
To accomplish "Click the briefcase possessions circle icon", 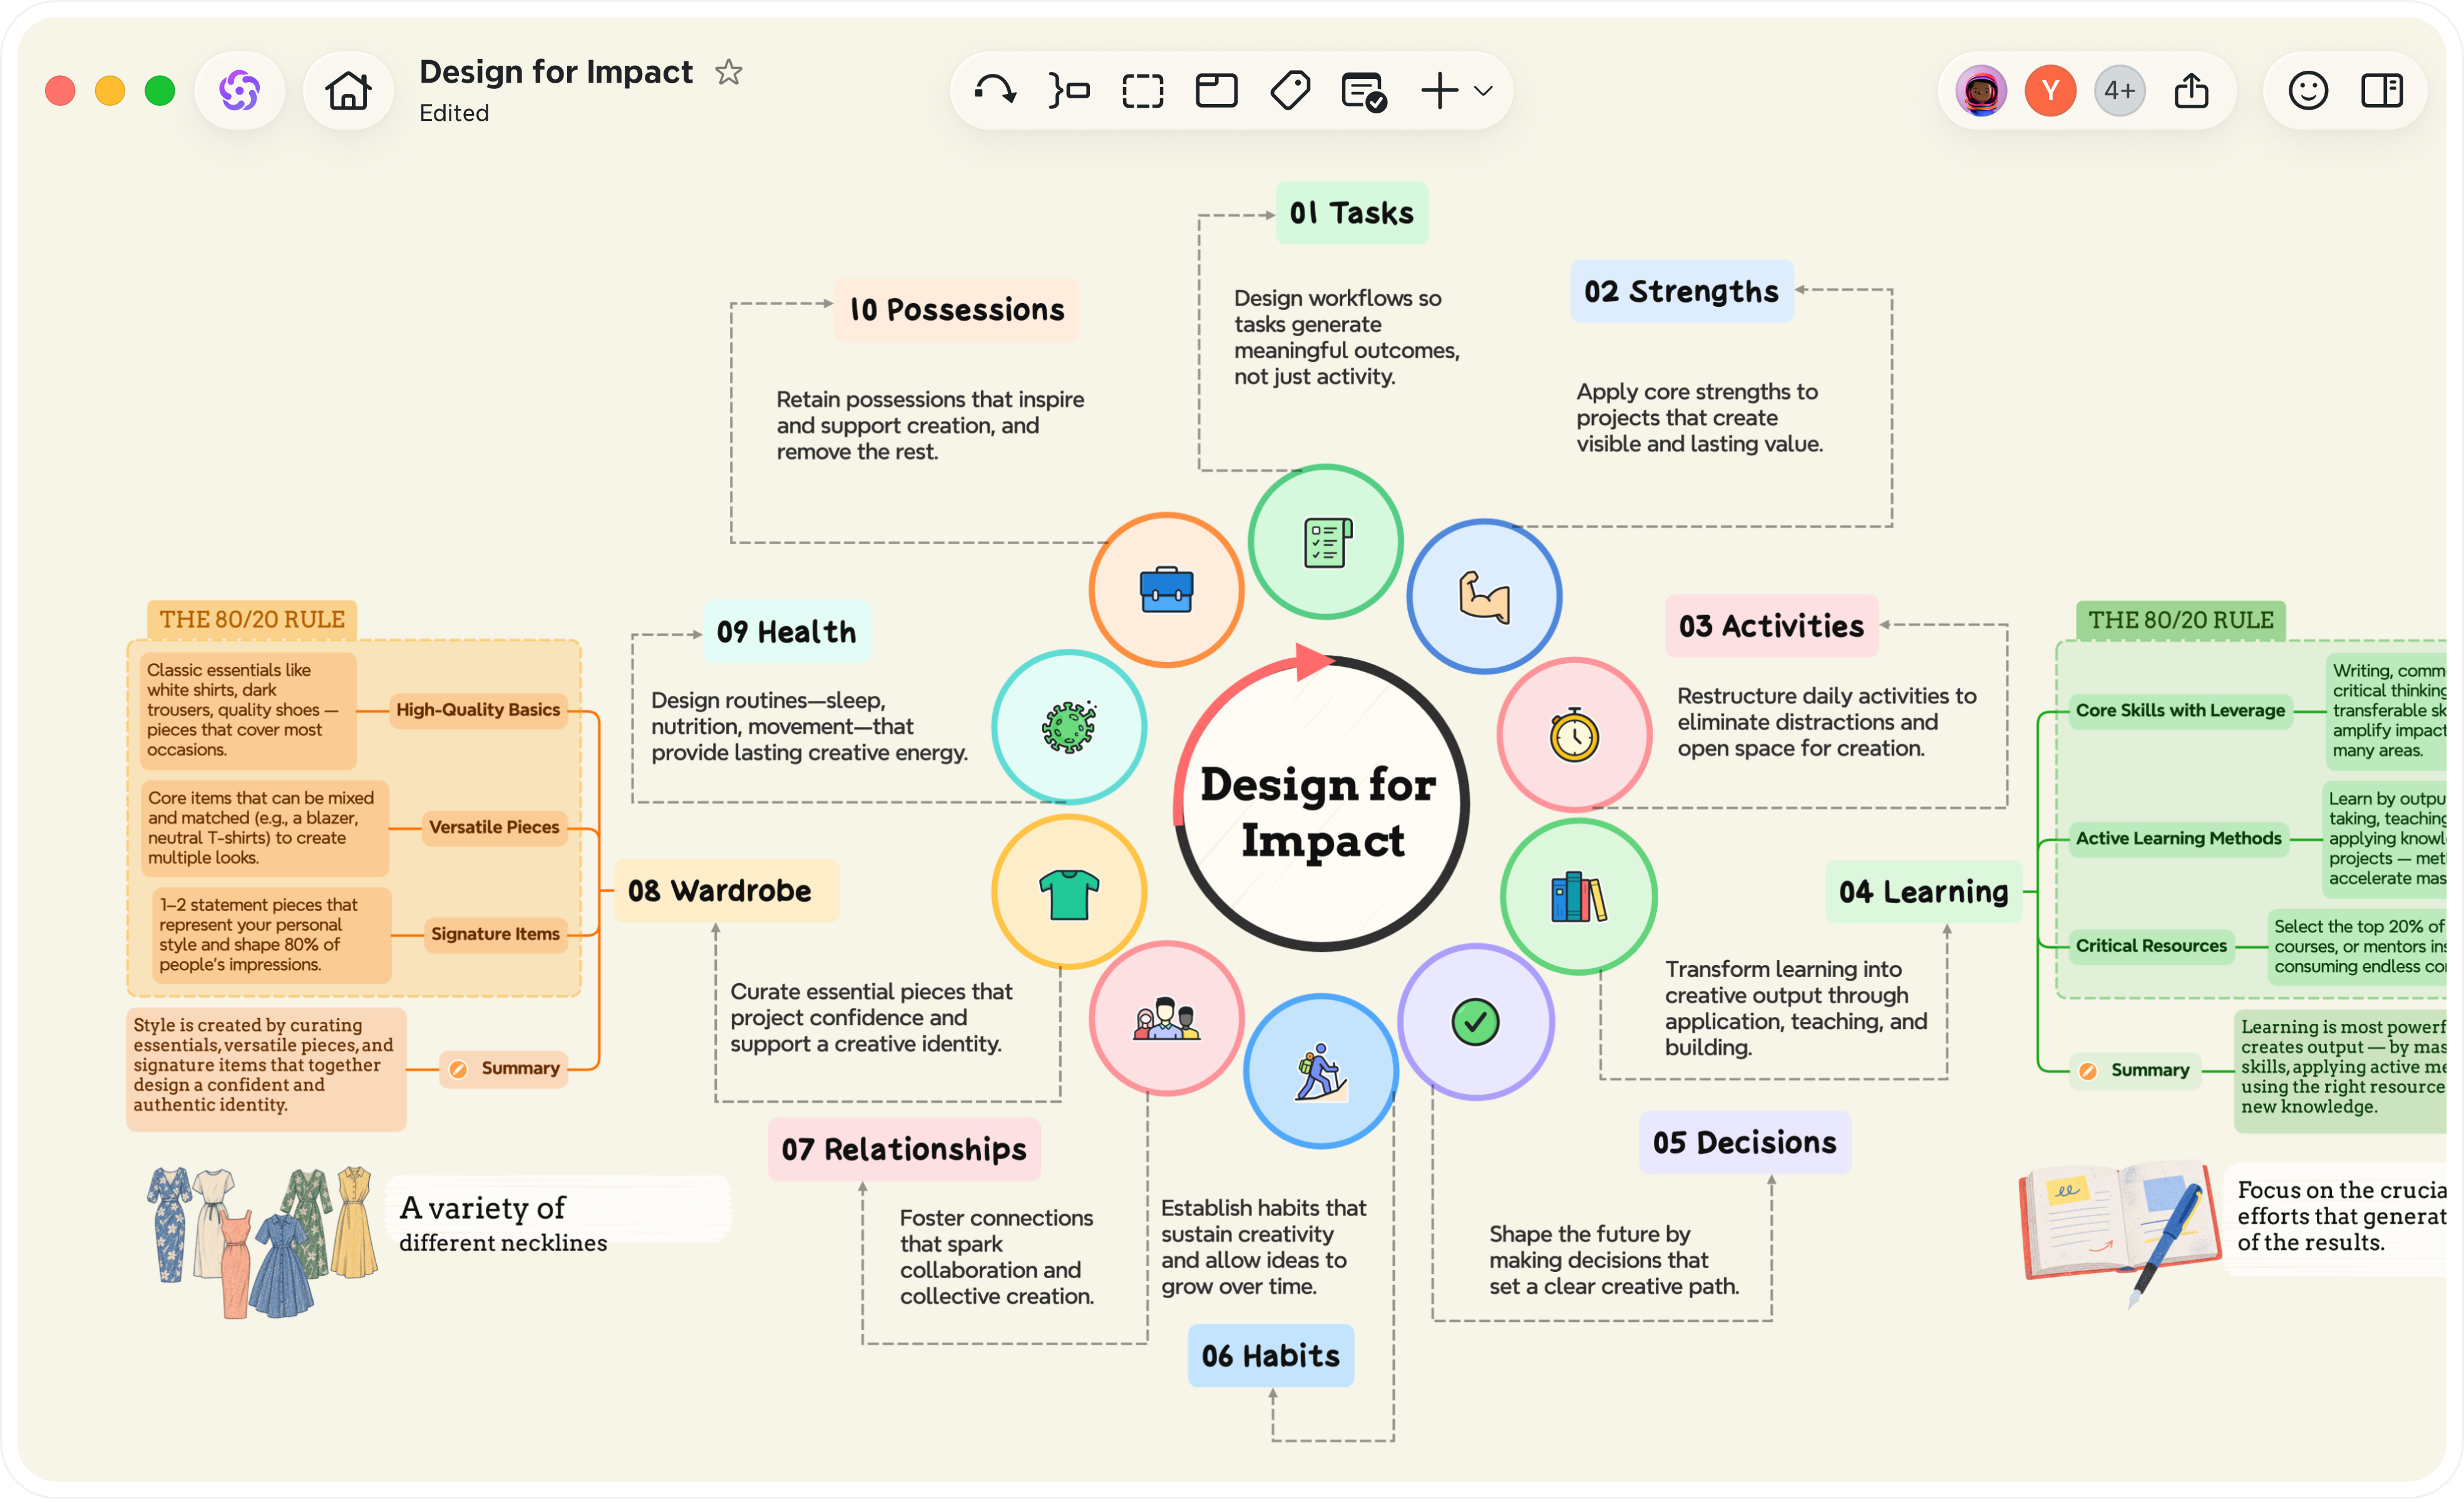I will point(1167,591).
